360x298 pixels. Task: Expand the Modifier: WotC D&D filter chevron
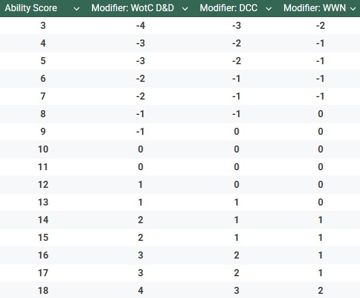pyautogui.click(x=185, y=9)
